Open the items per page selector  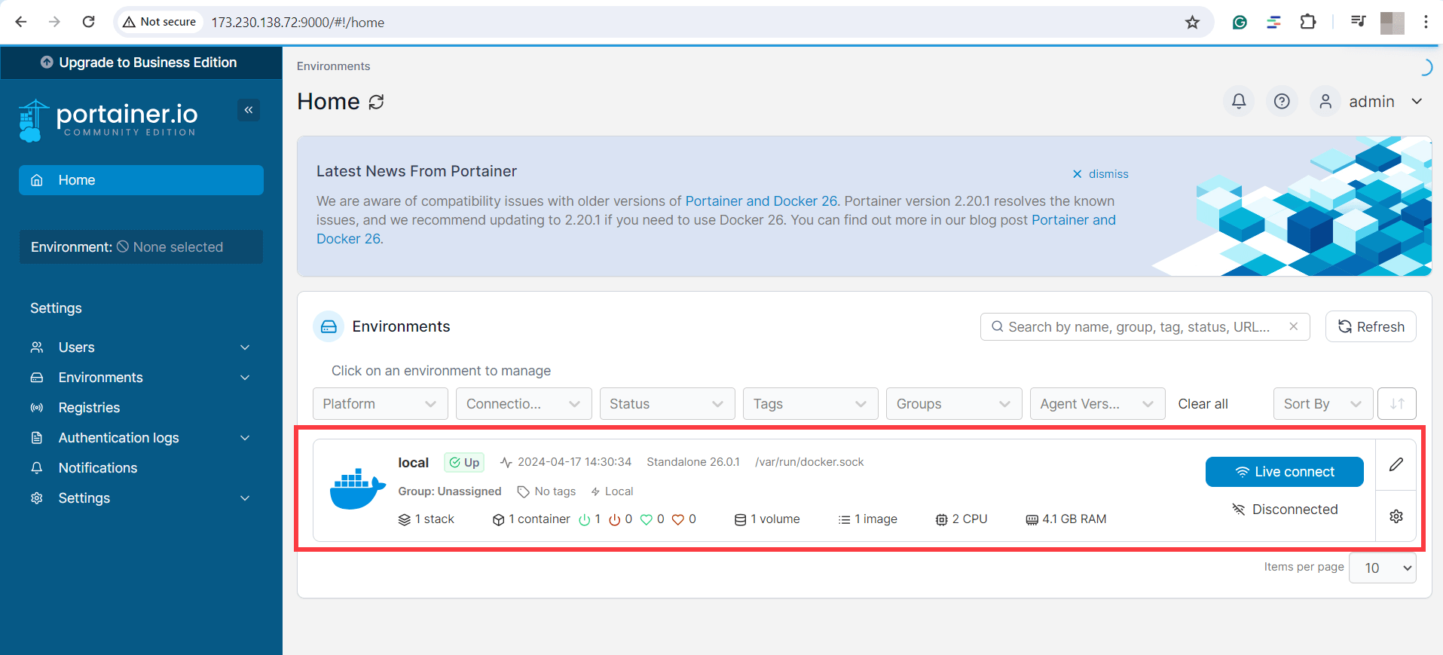(x=1382, y=568)
